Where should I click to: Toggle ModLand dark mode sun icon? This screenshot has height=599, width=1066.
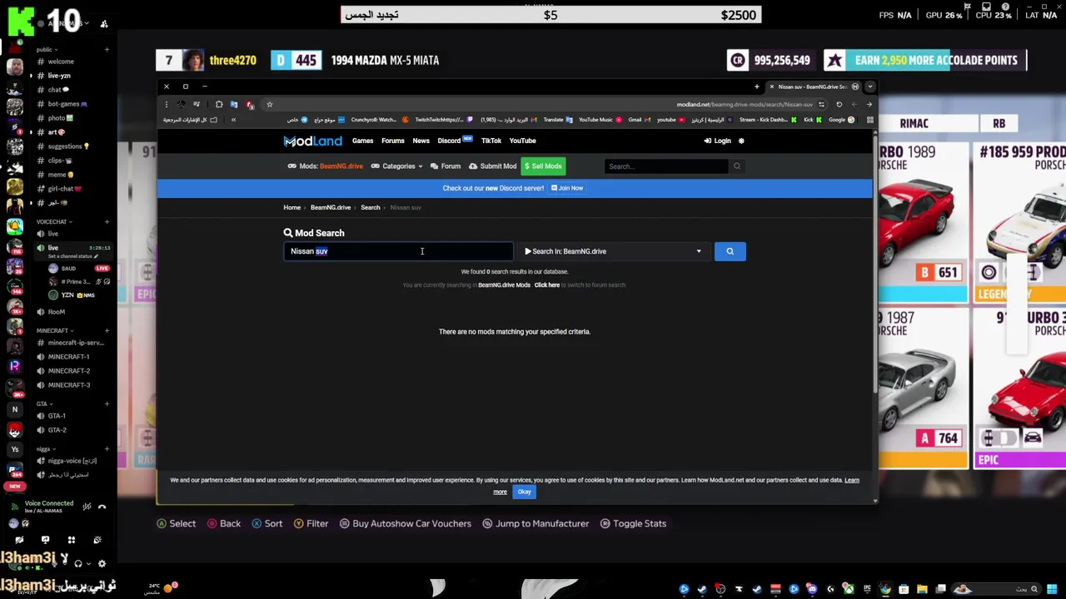tap(741, 141)
